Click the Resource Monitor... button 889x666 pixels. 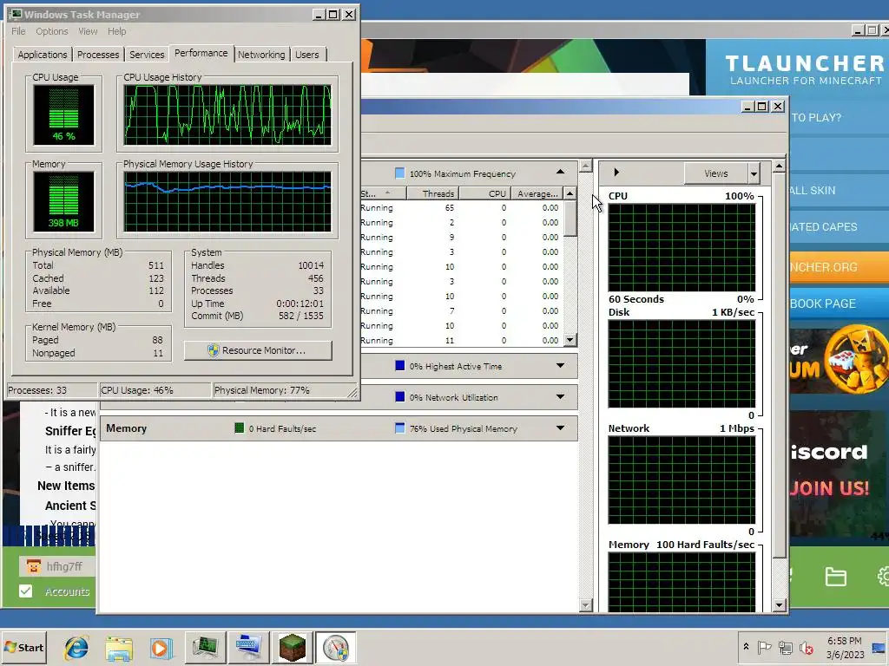coord(258,350)
